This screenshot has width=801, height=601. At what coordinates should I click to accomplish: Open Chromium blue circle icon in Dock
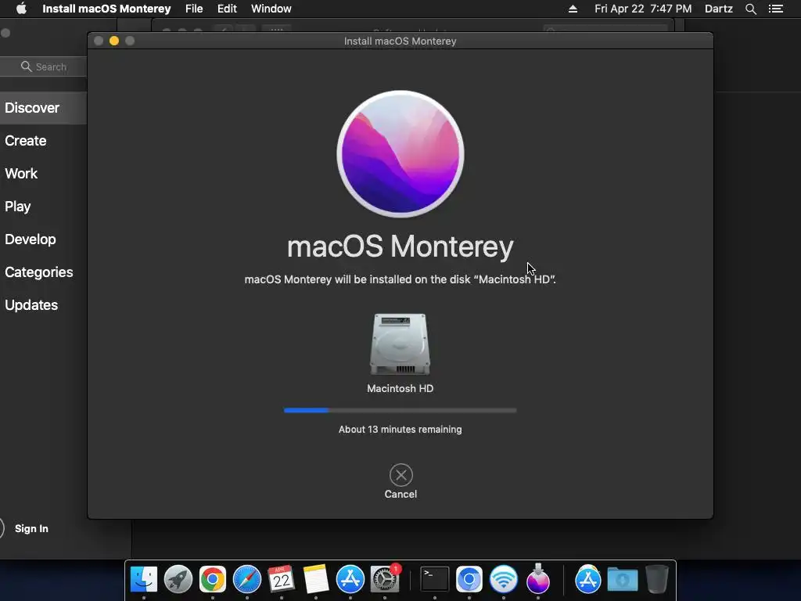[x=469, y=579]
